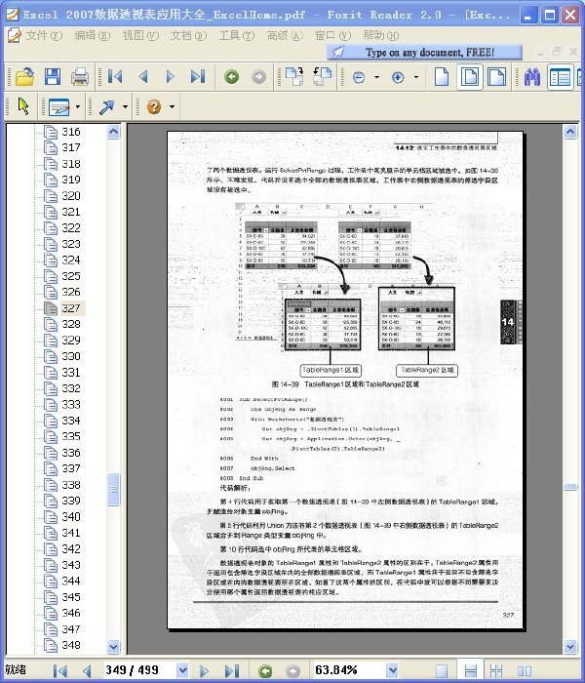585x683 pixels.
Task: Open the 编辑(E) menu
Action: pyautogui.click(x=92, y=35)
